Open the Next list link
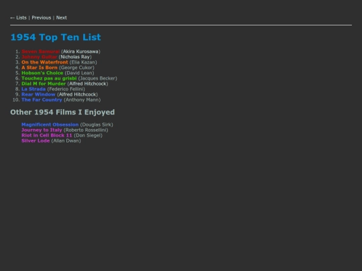 point(62,18)
